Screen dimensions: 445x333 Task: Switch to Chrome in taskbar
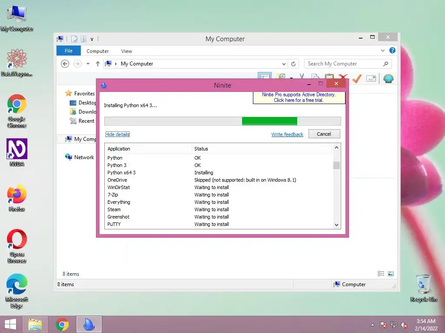tap(62, 324)
